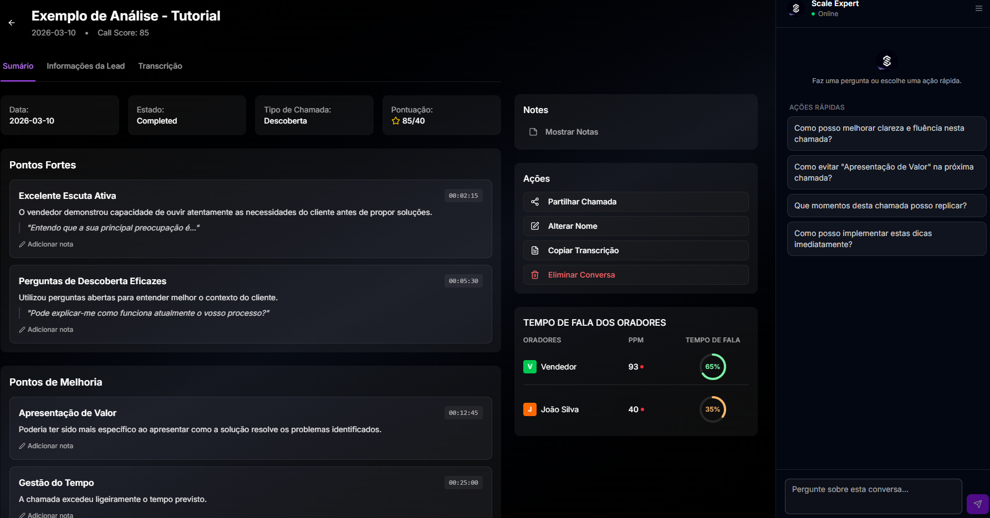Viewport: 990px width, 518px height.
Task: Switch to the Informações da Lead tab
Action: coord(85,66)
